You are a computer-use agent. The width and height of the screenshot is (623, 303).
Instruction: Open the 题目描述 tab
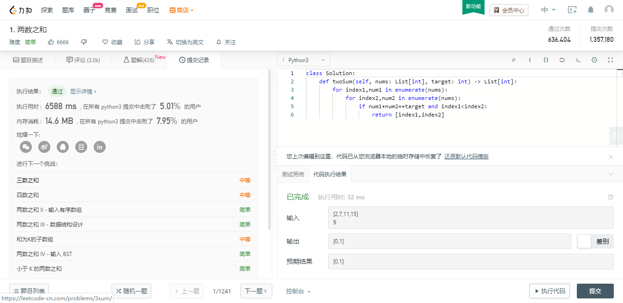click(28, 60)
